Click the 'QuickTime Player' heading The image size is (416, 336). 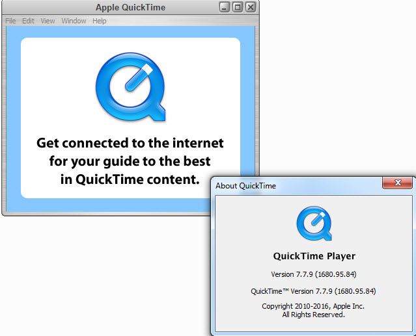pyautogui.click(x=314, y=256)
